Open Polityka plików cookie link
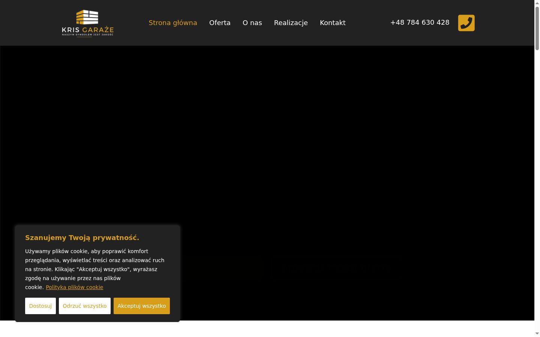Viewport: 540px width, 337px height. [x=74, y=287]
